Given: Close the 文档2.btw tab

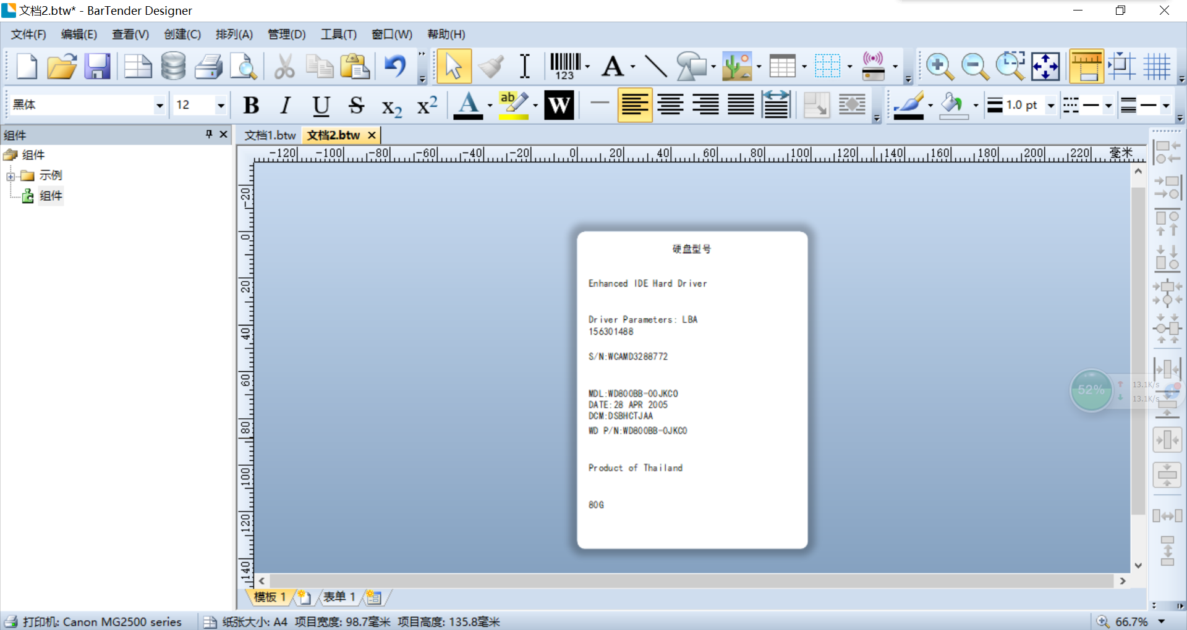Looking at the screenshot, I should (x=372, y=135).
